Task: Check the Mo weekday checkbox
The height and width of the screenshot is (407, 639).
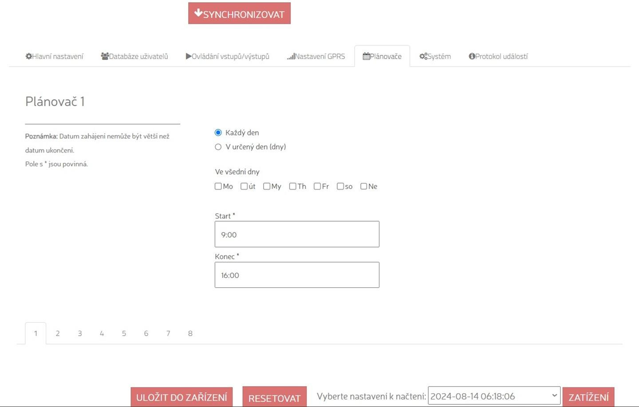Action: click(x=218, y=186)
